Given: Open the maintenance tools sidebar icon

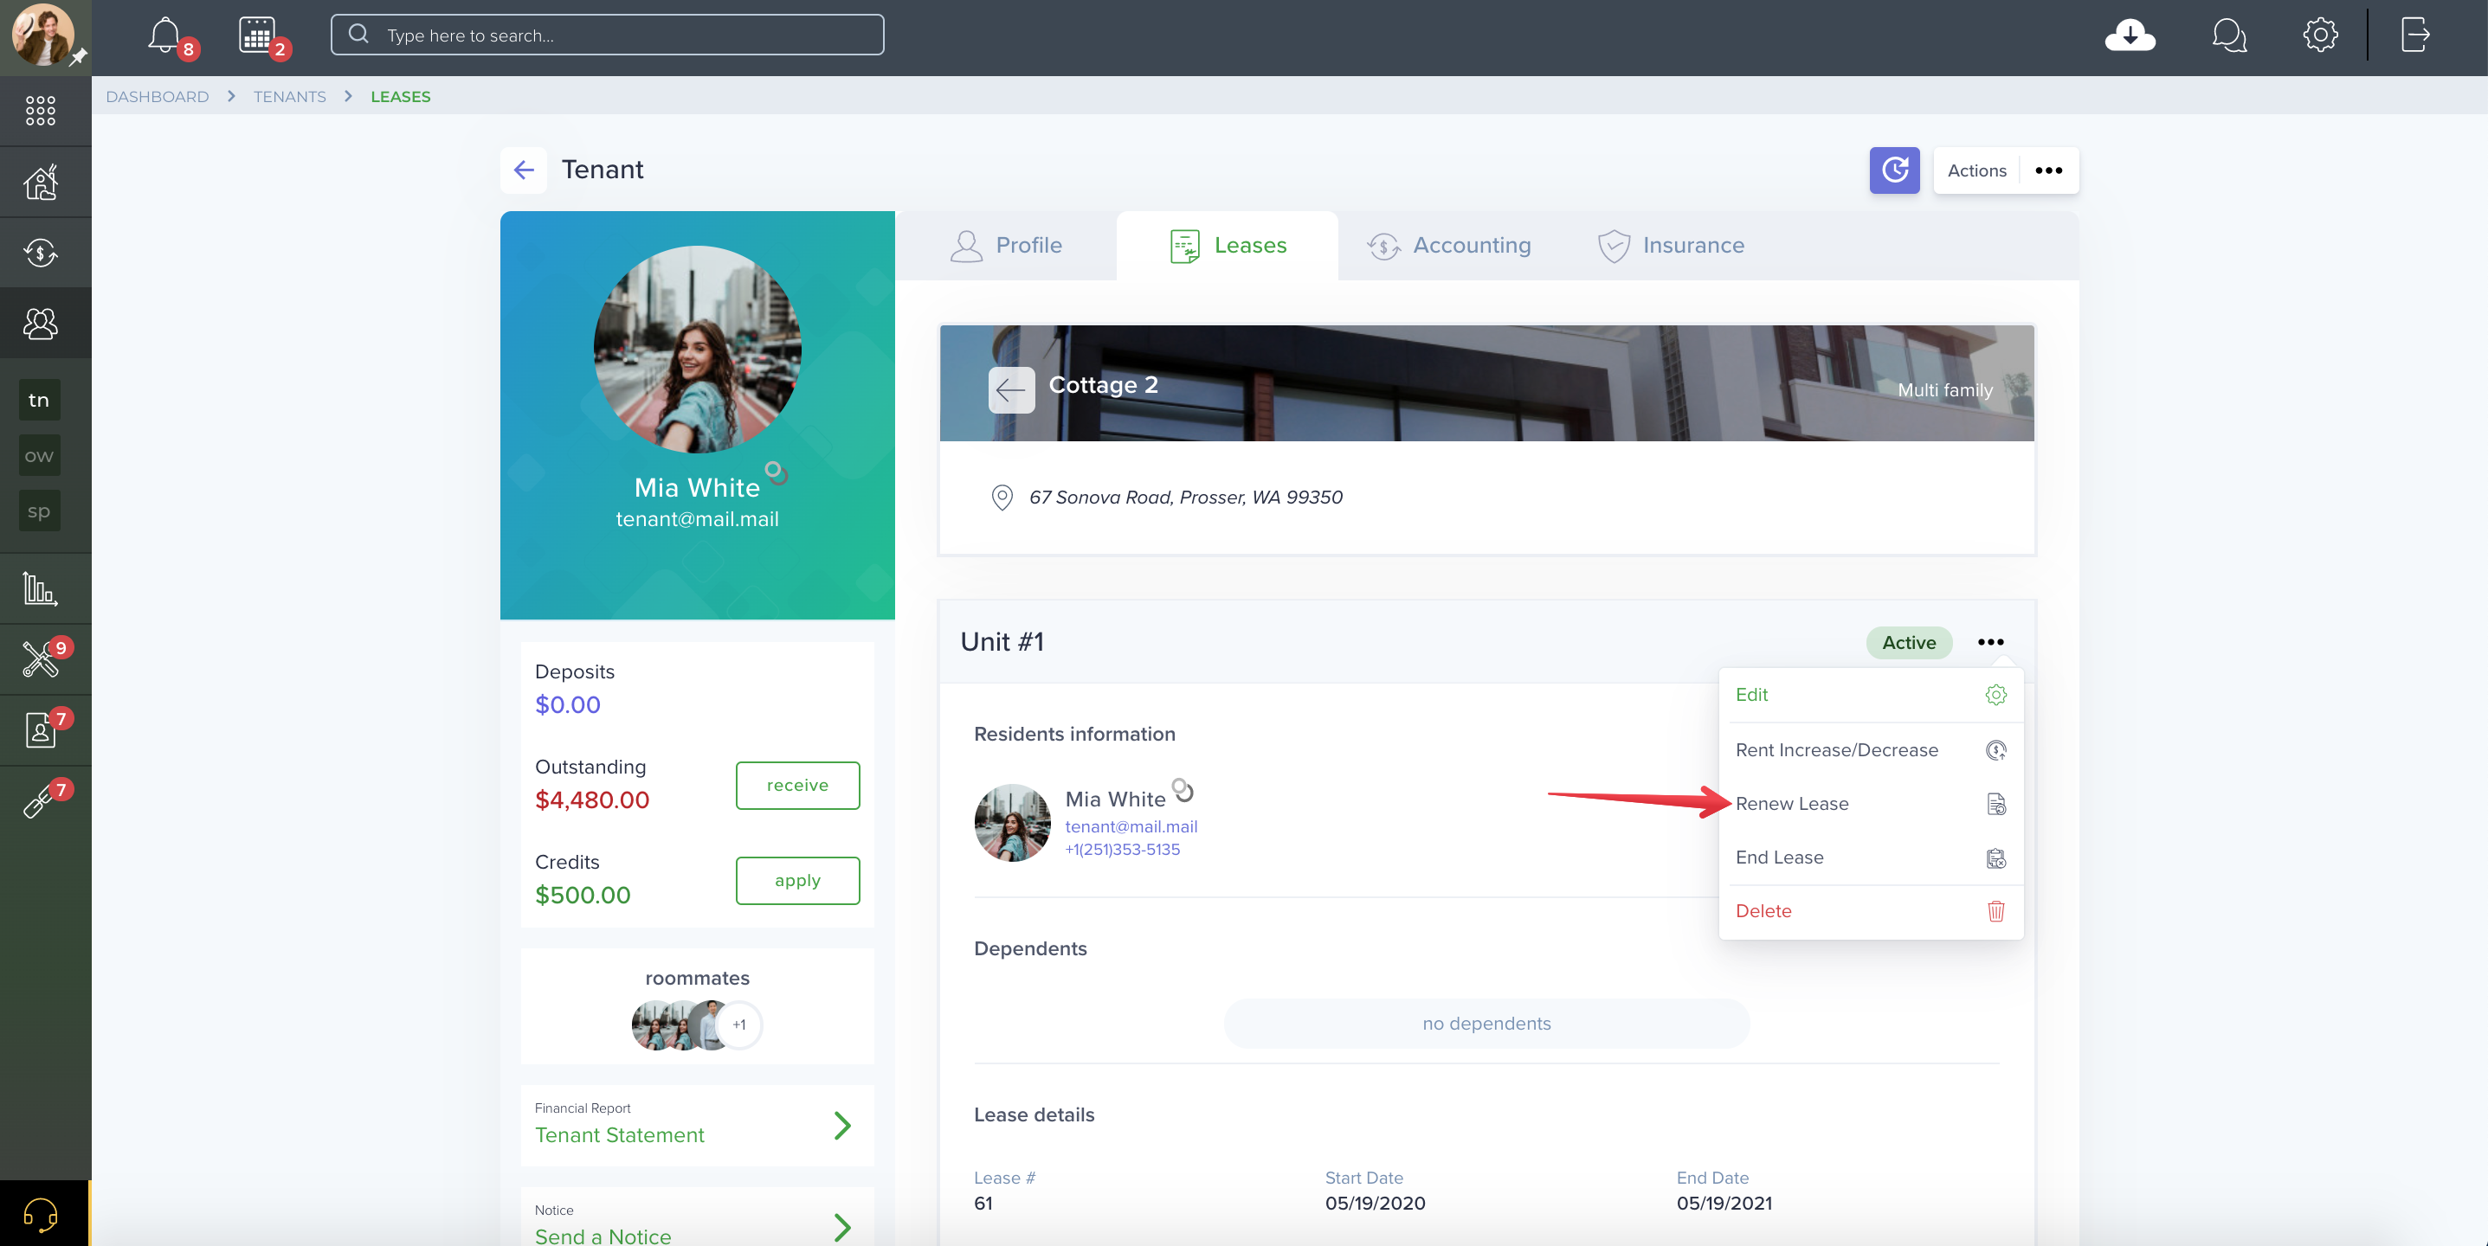Looking at the screenshot, I should tap(41, 659).
